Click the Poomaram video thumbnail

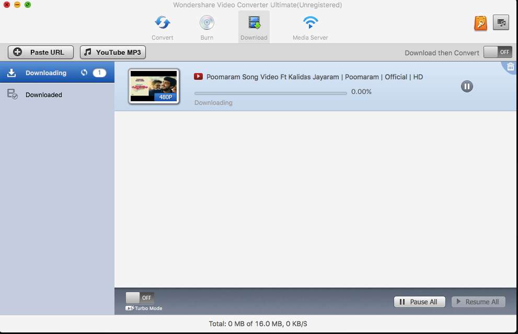point(154,86)
